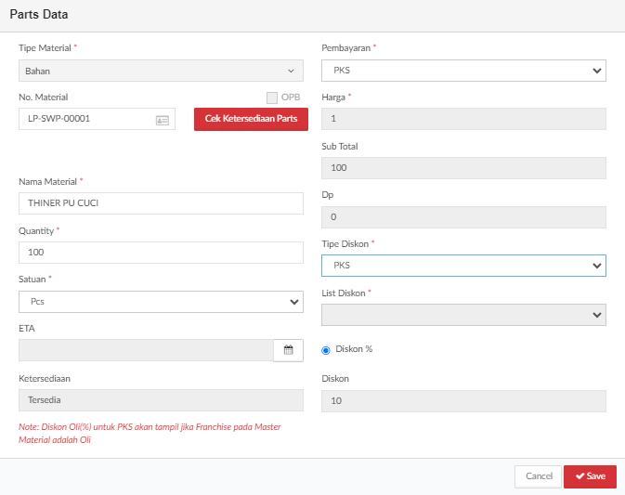Cancel the Parts Data dialog
625x495 pixels.
(538, 476)
